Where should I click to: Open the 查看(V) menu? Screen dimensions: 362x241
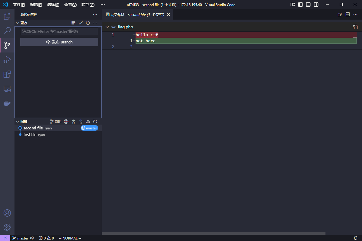[70, 5]
